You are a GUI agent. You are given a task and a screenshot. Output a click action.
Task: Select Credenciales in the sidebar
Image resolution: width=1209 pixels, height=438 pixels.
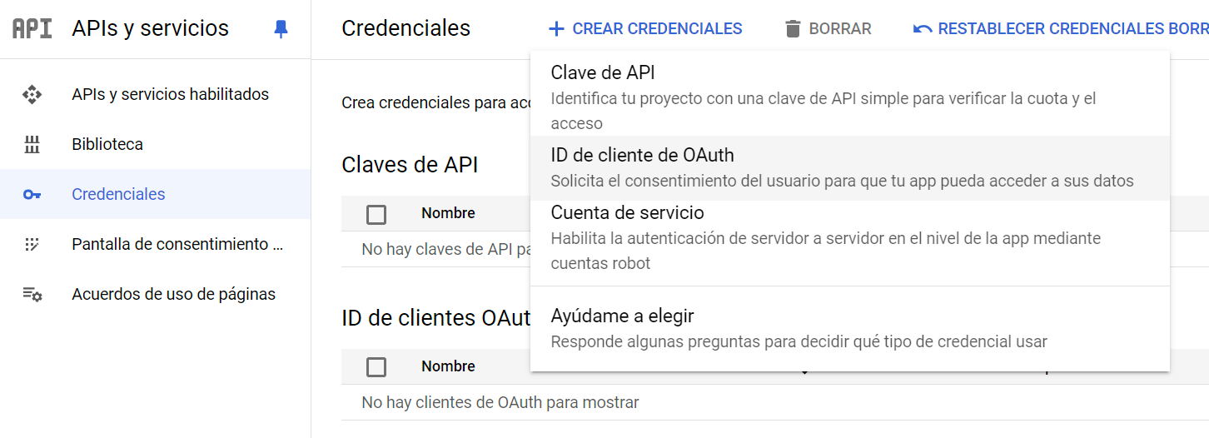point(156,194)
